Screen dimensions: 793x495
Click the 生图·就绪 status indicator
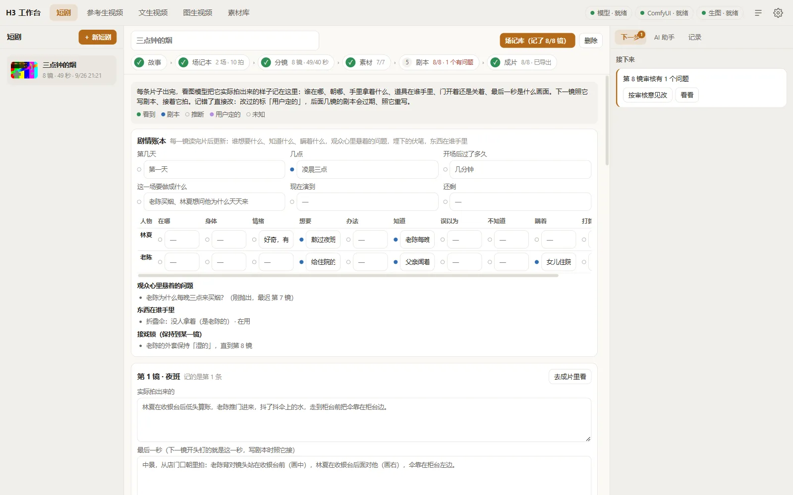[x=720, y=13]
